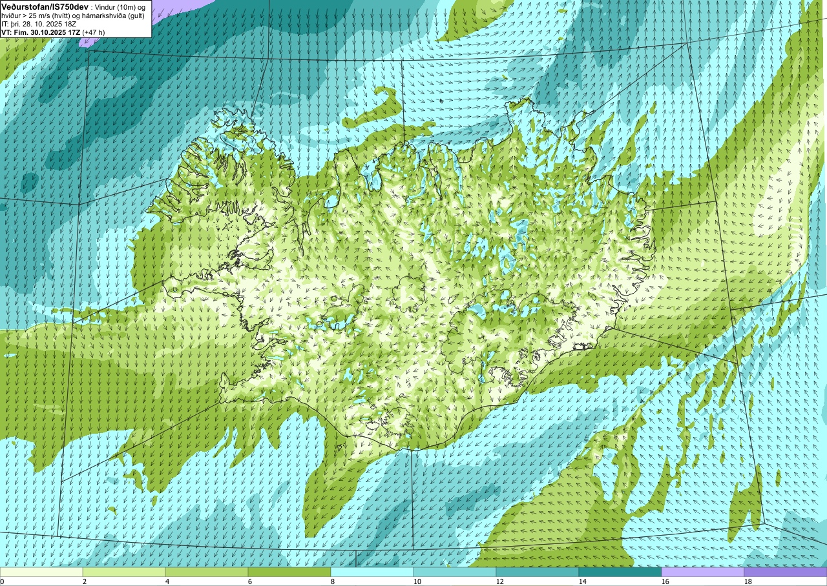
Task: Click the legend scale label "2"
Action: 85,581
